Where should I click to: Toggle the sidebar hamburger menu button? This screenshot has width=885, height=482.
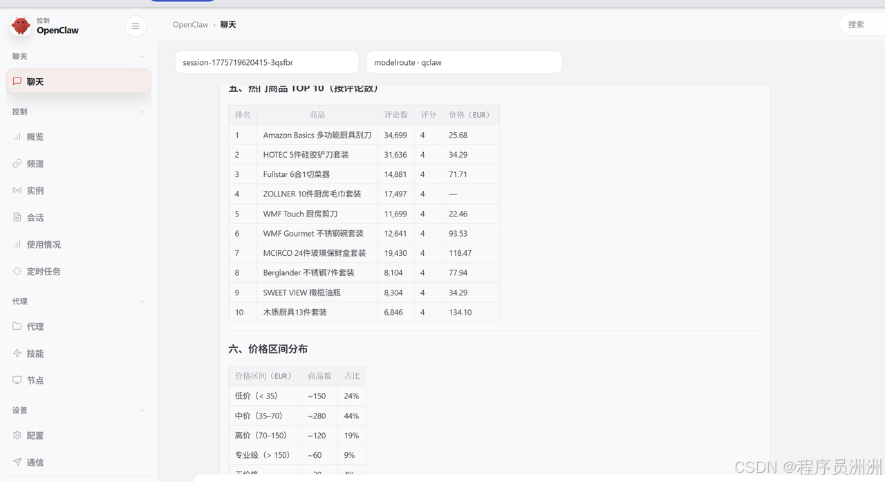(x=136, y=26)
